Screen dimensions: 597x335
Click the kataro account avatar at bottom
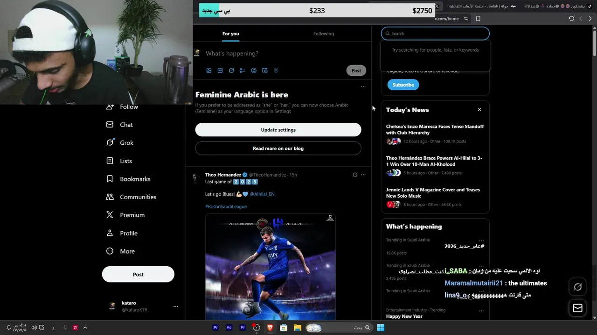(112, 306)
